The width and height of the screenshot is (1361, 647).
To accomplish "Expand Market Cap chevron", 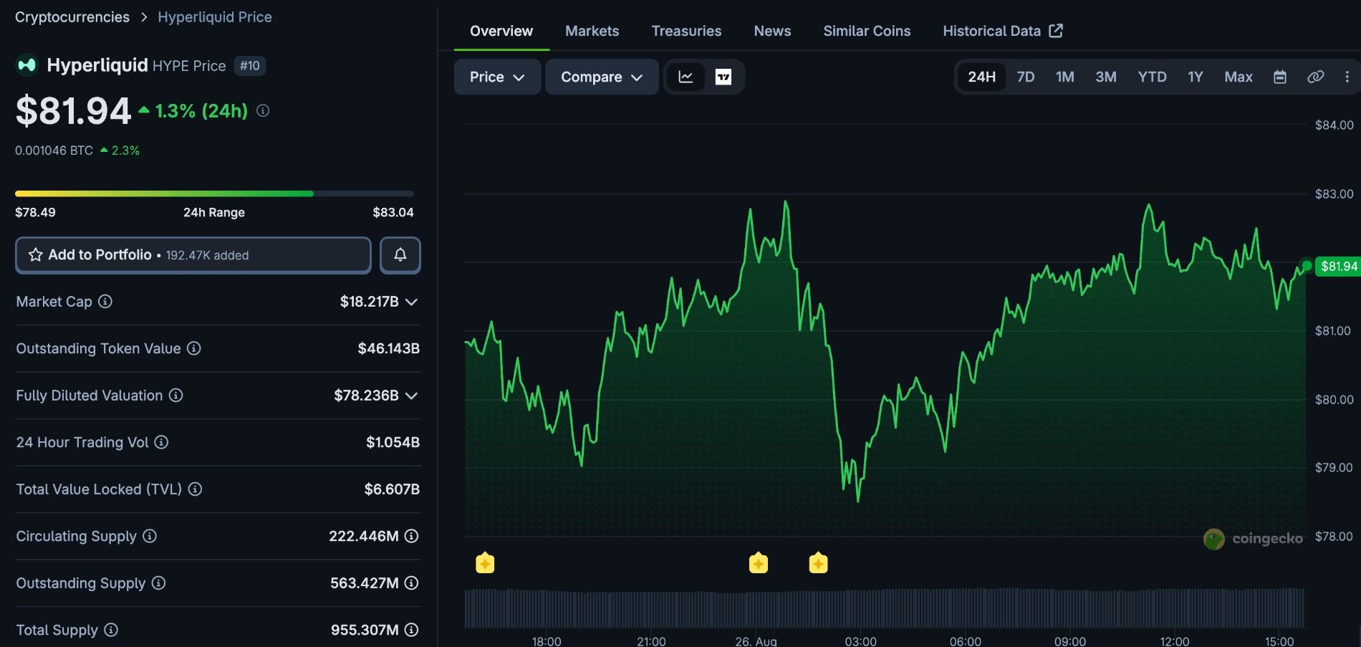I will [411, 302].
